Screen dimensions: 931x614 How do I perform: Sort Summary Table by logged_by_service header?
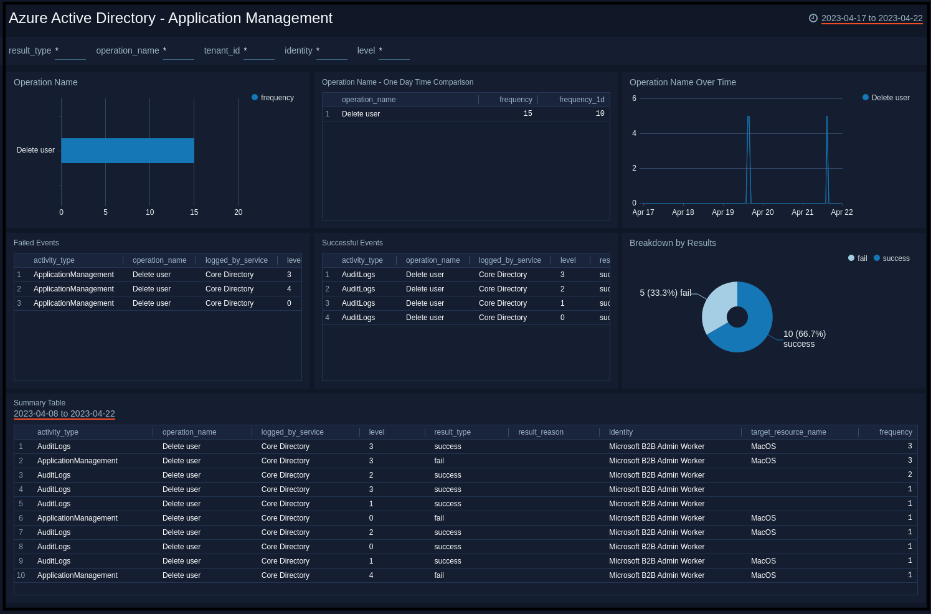pos(293,432)
